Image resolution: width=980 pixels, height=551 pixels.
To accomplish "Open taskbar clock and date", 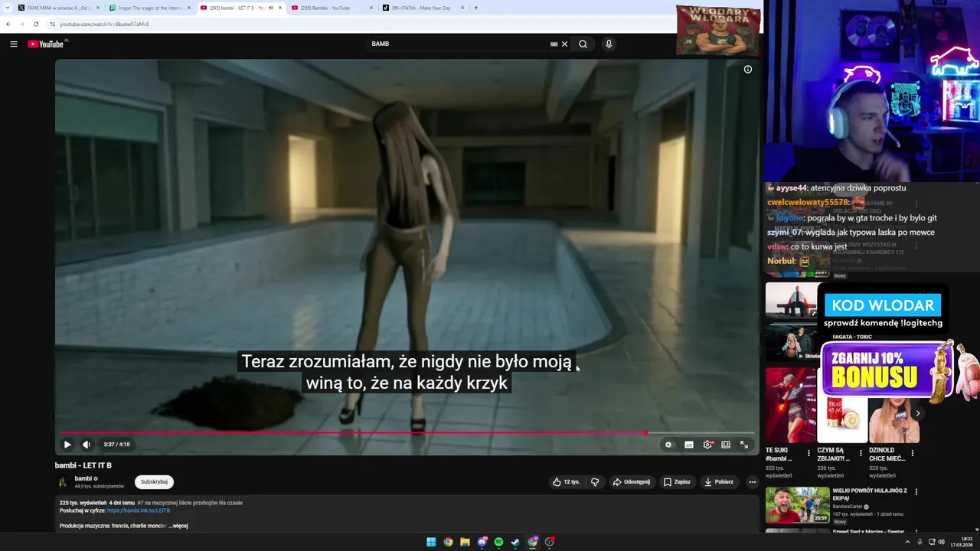I will point(962,542).
